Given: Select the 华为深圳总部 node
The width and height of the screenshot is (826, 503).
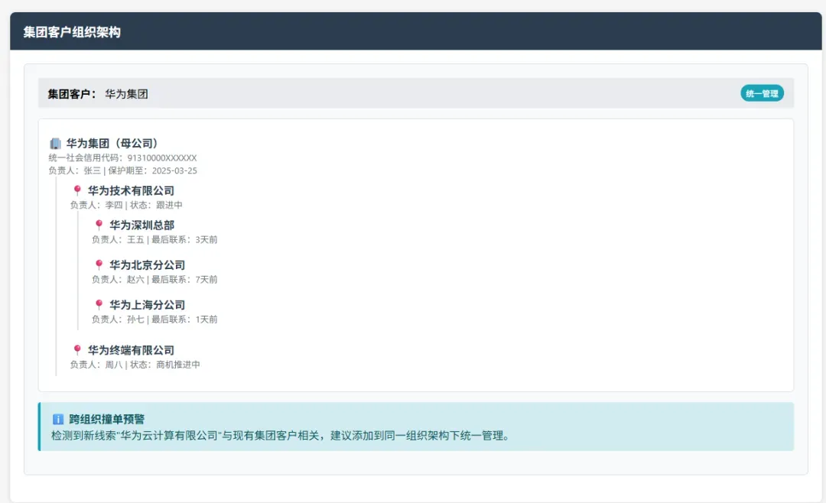Looking at the screenshot, I should [x=141, y=226].
